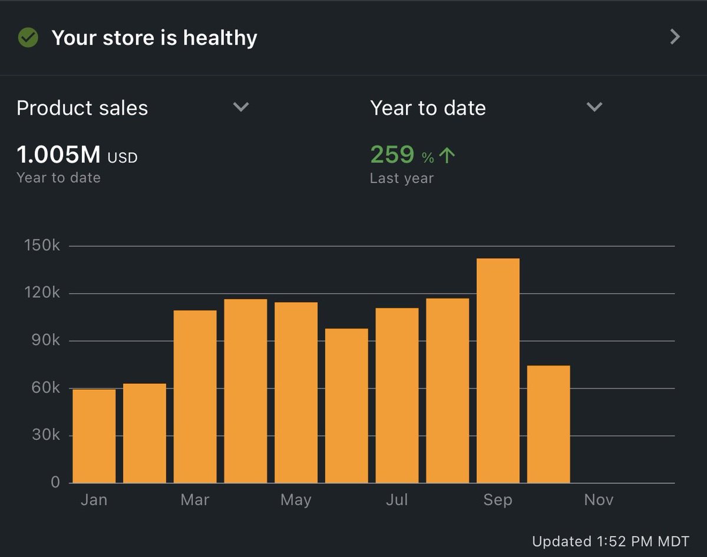Click the May month label
Screen dimensions: 707x557
(x=296, y=500)
